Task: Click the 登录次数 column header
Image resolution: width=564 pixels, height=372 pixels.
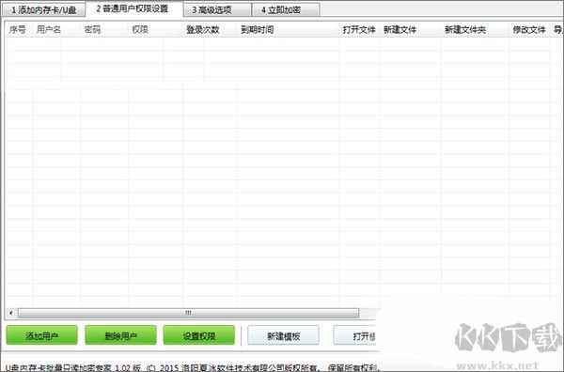Action: pyautogui.click(x=210, y=29)
